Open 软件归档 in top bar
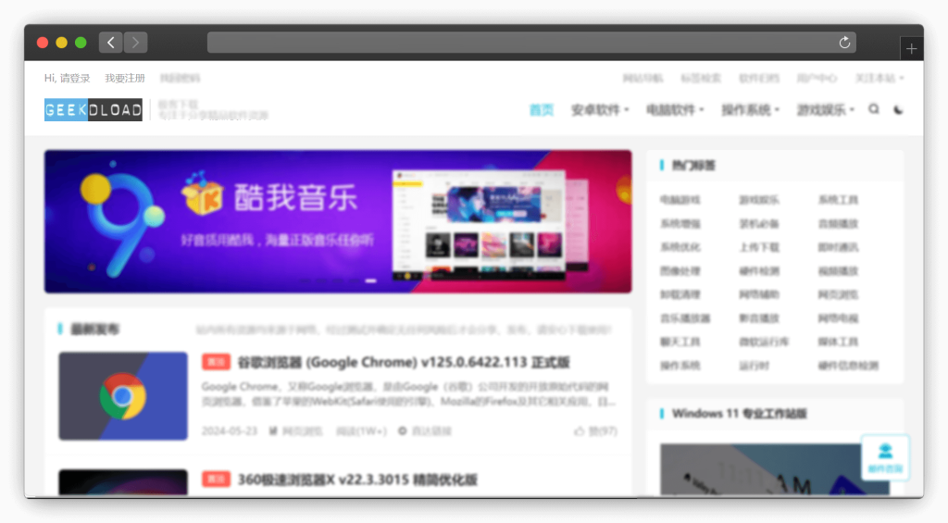 759,78
